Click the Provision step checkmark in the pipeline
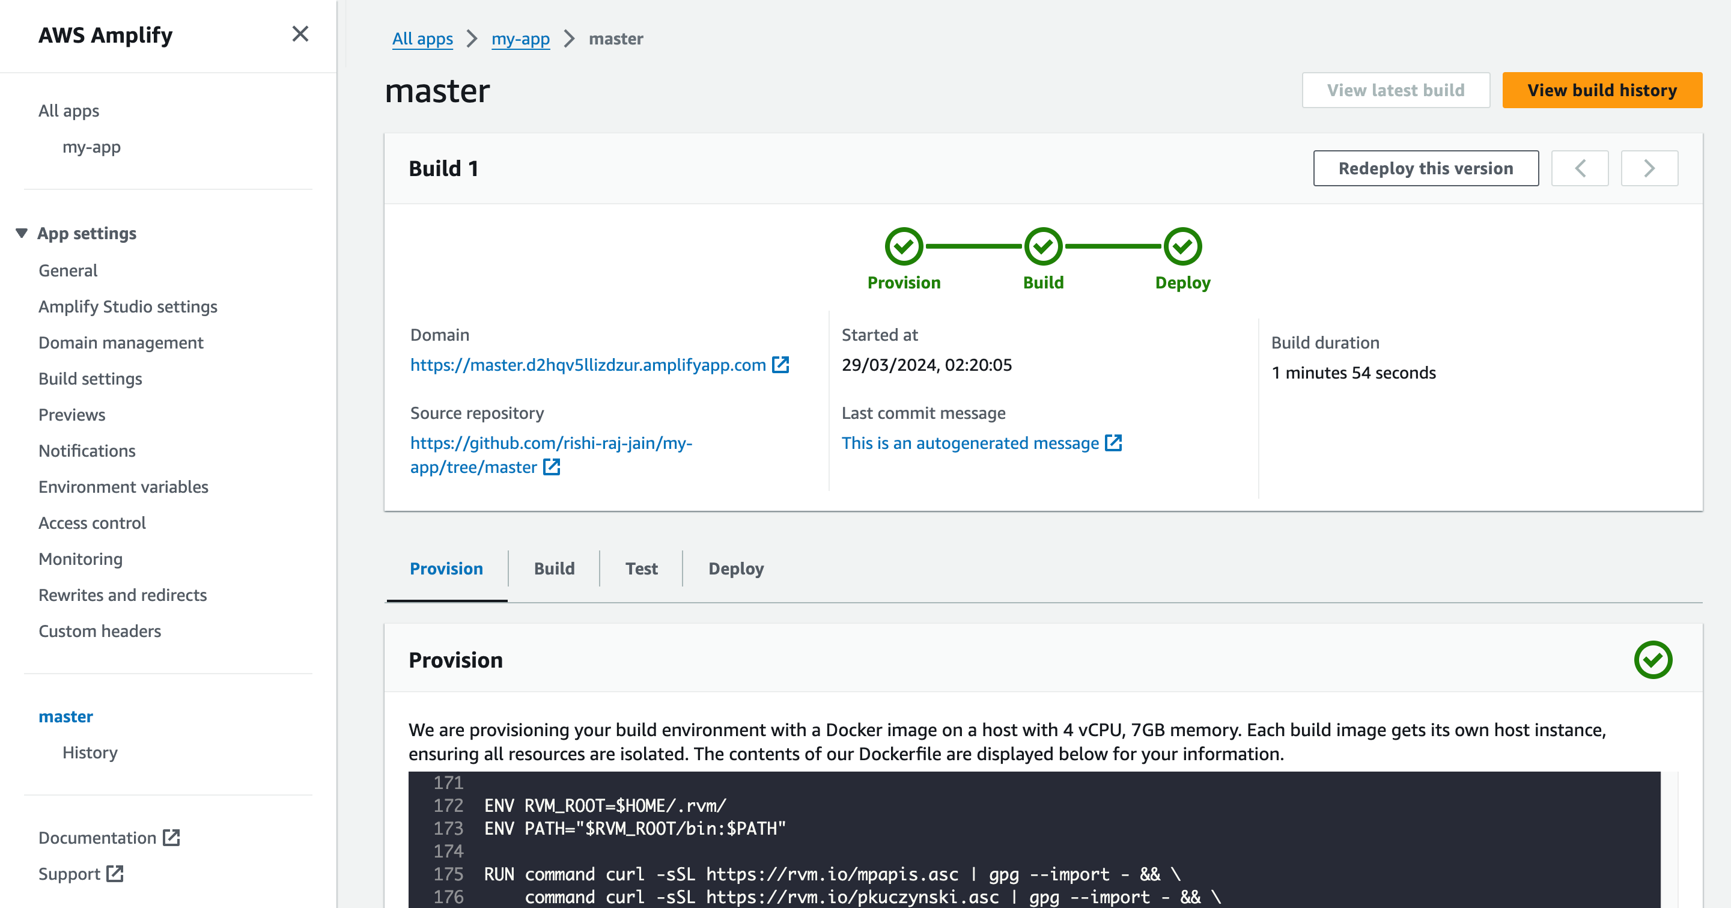 [904, 246]
